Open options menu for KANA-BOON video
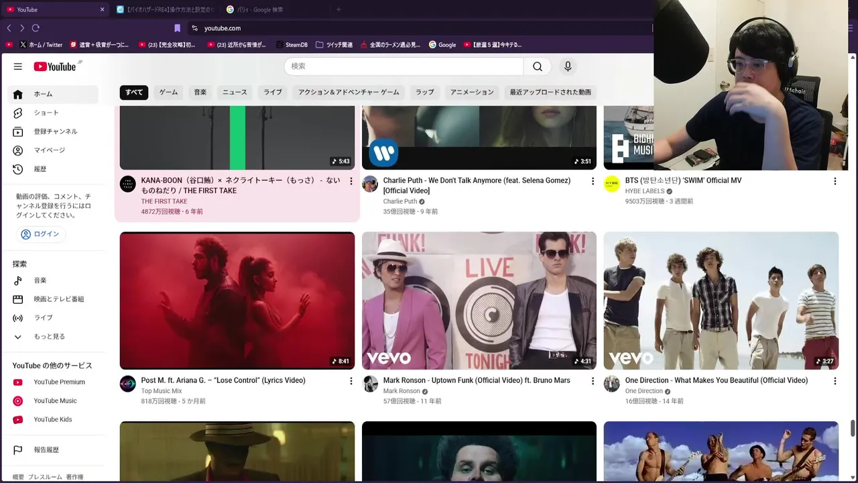 (351, 181)
